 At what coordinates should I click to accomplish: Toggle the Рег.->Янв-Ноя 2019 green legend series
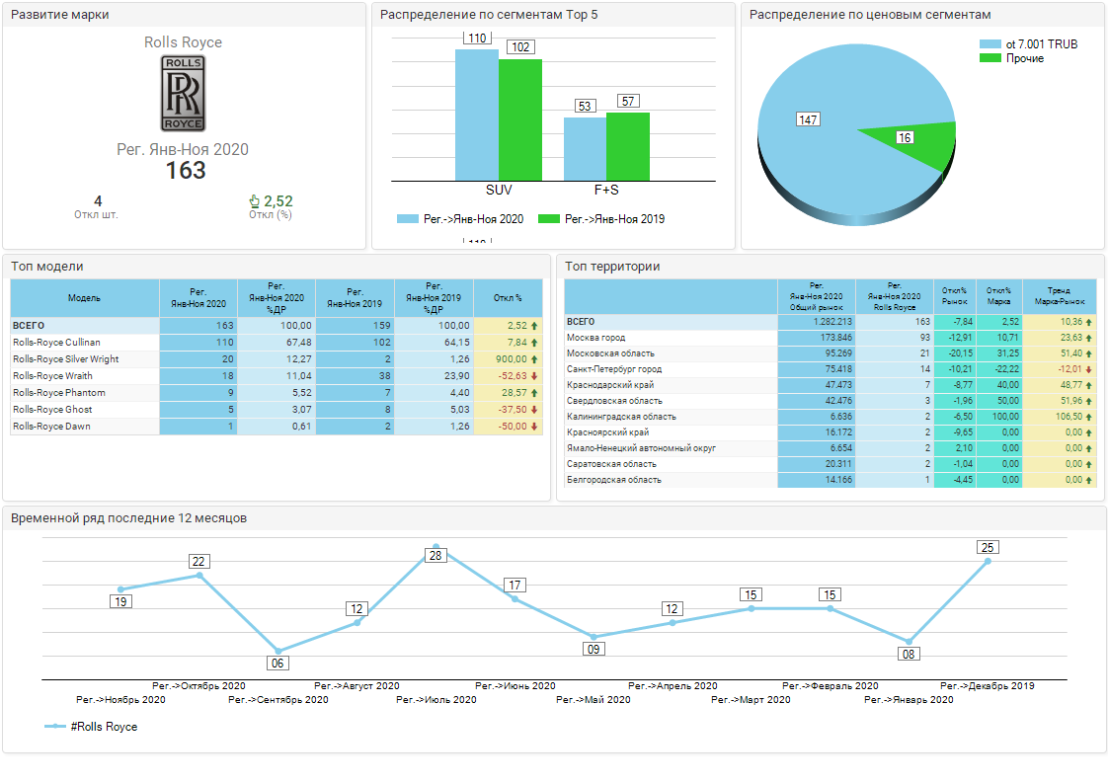(x=601, y=219)
